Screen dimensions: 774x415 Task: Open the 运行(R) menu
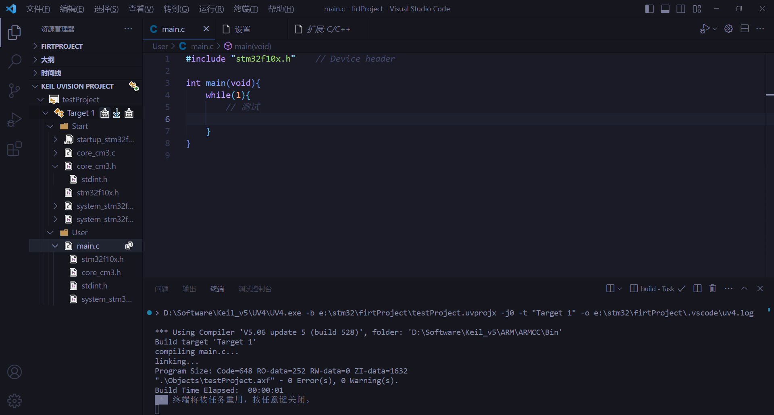[x=211, y=8]
